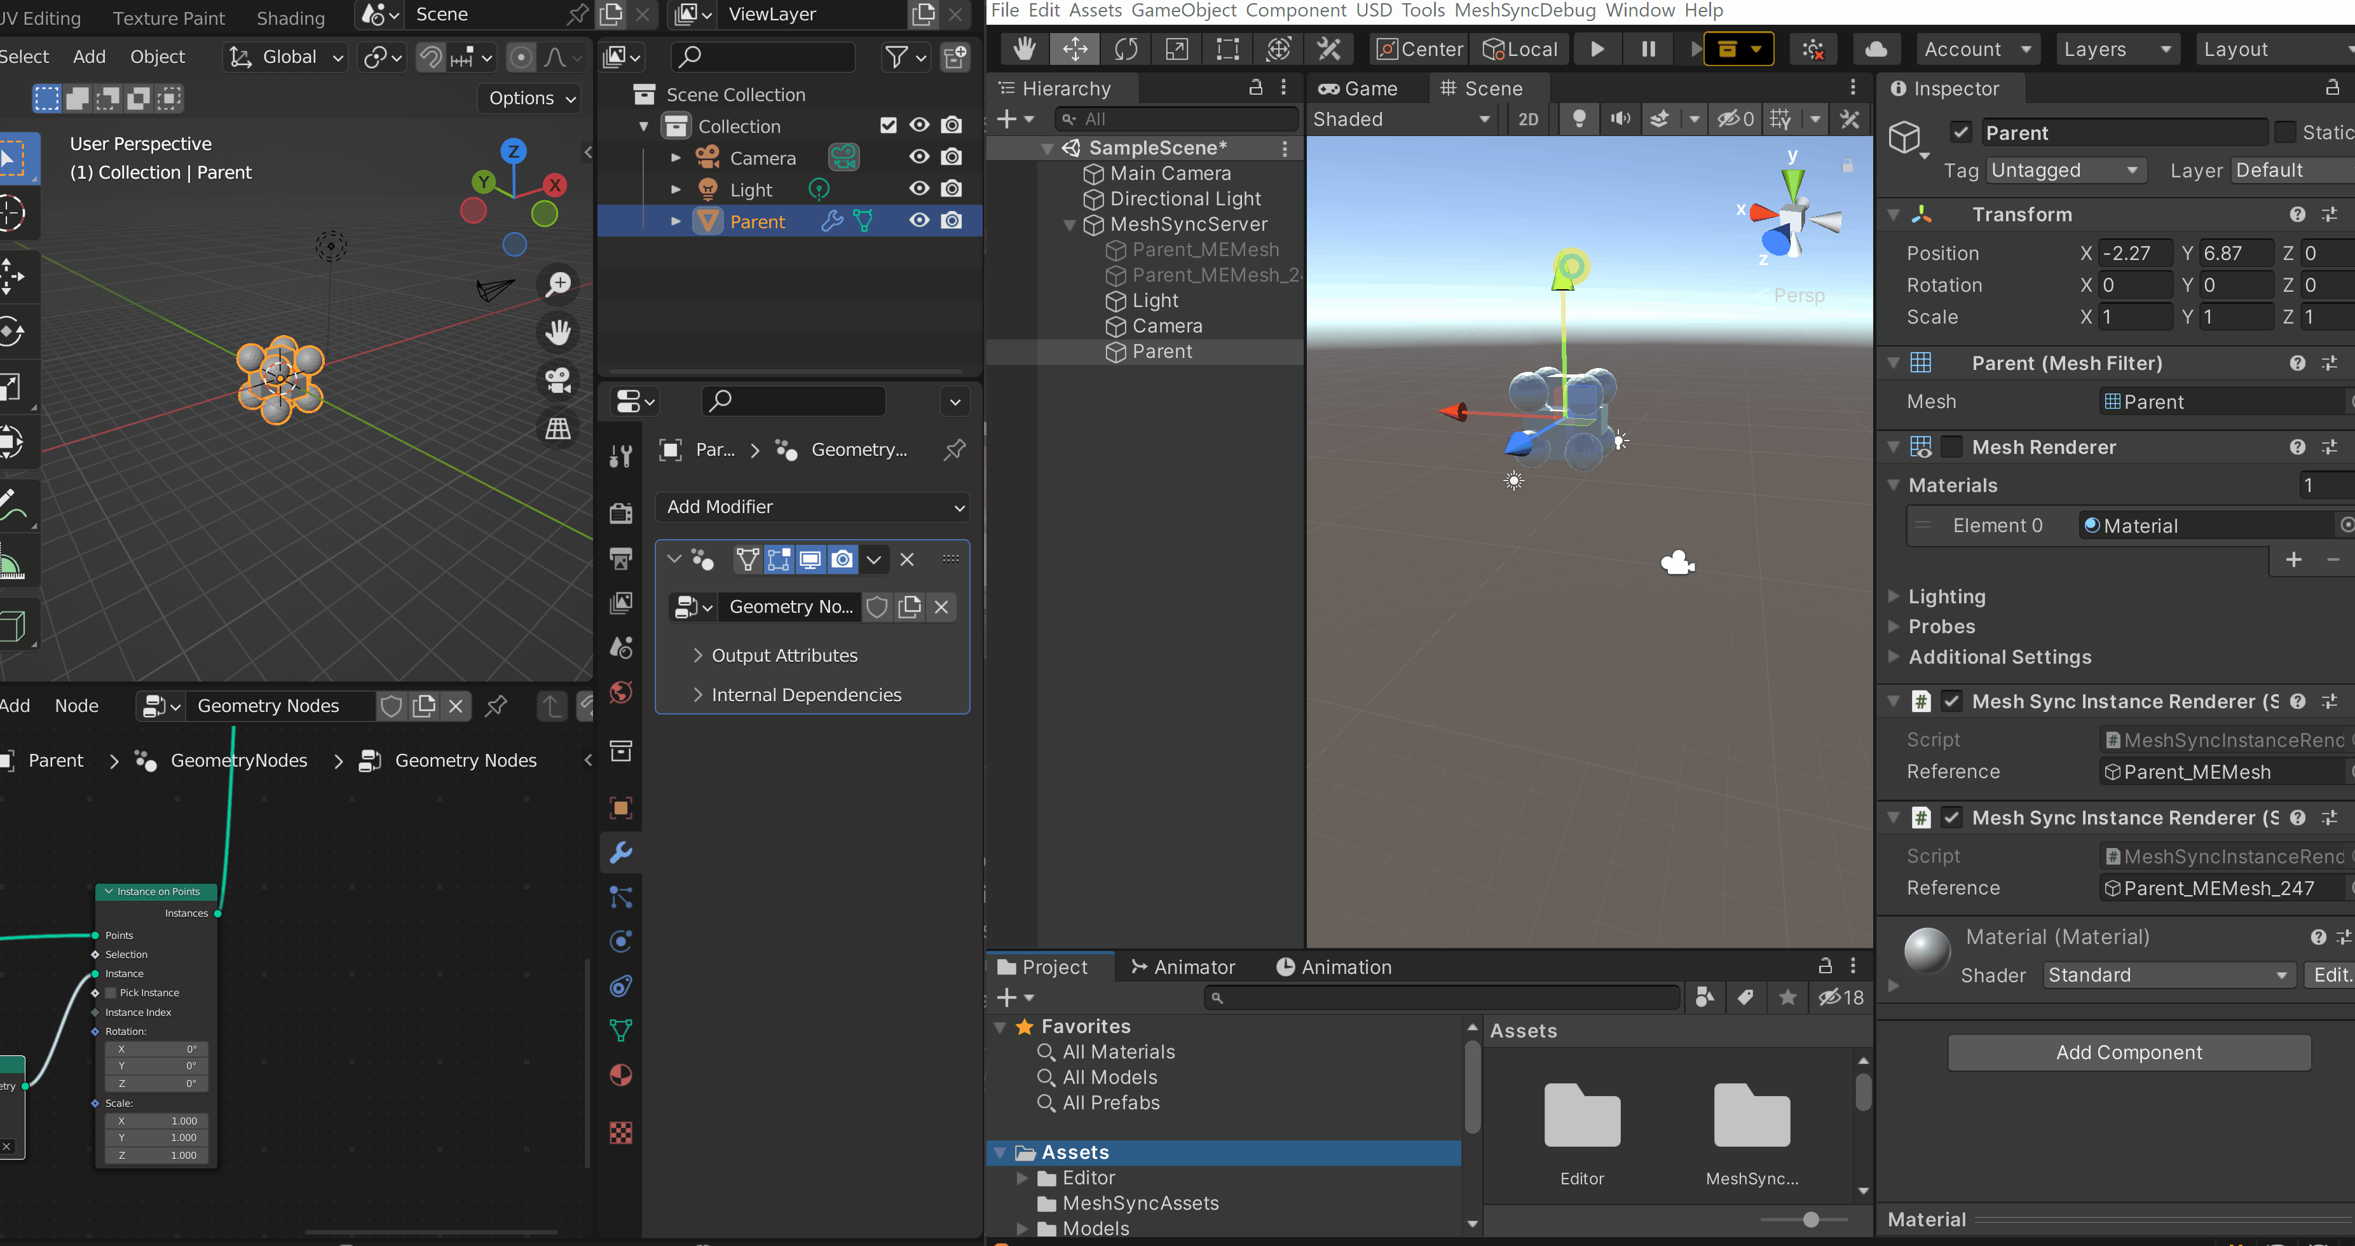The height and width of the screenshot is (1246, 2355).
Task: Click the Blender zoom viewport icon
Action: [557, 284]
